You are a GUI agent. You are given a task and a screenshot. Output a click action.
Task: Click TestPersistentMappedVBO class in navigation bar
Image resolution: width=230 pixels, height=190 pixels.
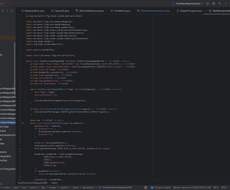pos(115,187)
